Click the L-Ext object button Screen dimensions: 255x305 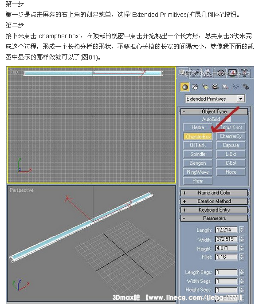[x=231, y=154]
